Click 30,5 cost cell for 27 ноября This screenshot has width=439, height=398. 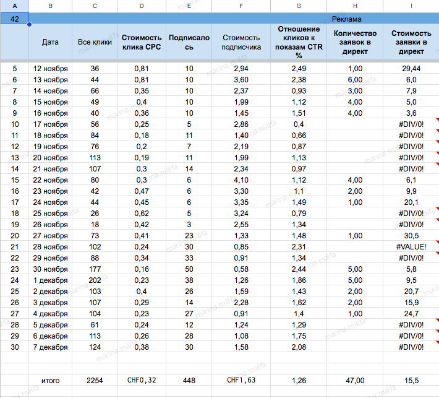tap(411, 236)
